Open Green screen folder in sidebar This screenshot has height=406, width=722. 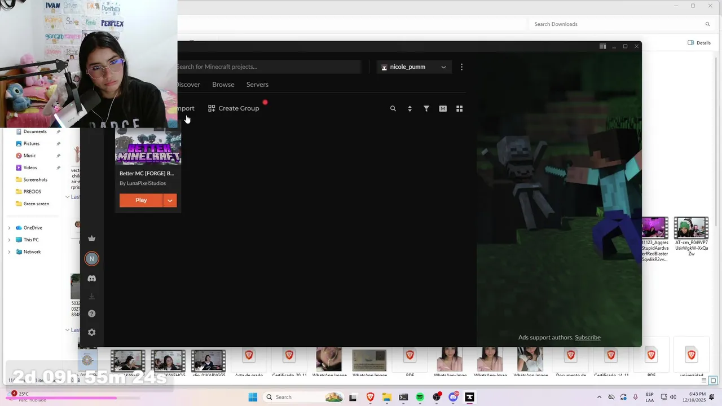click(36, 204)
